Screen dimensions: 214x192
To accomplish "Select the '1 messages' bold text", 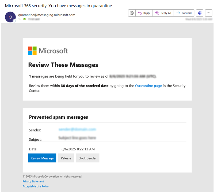I will coord(39,76).
